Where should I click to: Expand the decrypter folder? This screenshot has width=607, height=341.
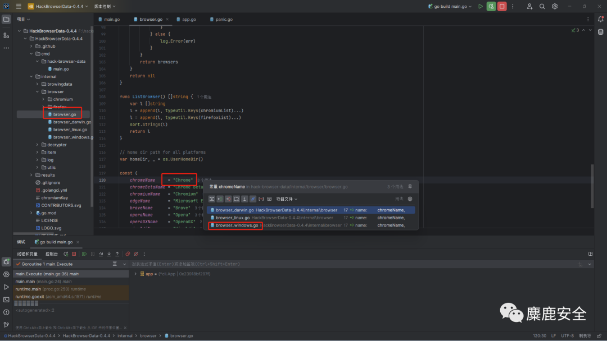pos(37,145)
